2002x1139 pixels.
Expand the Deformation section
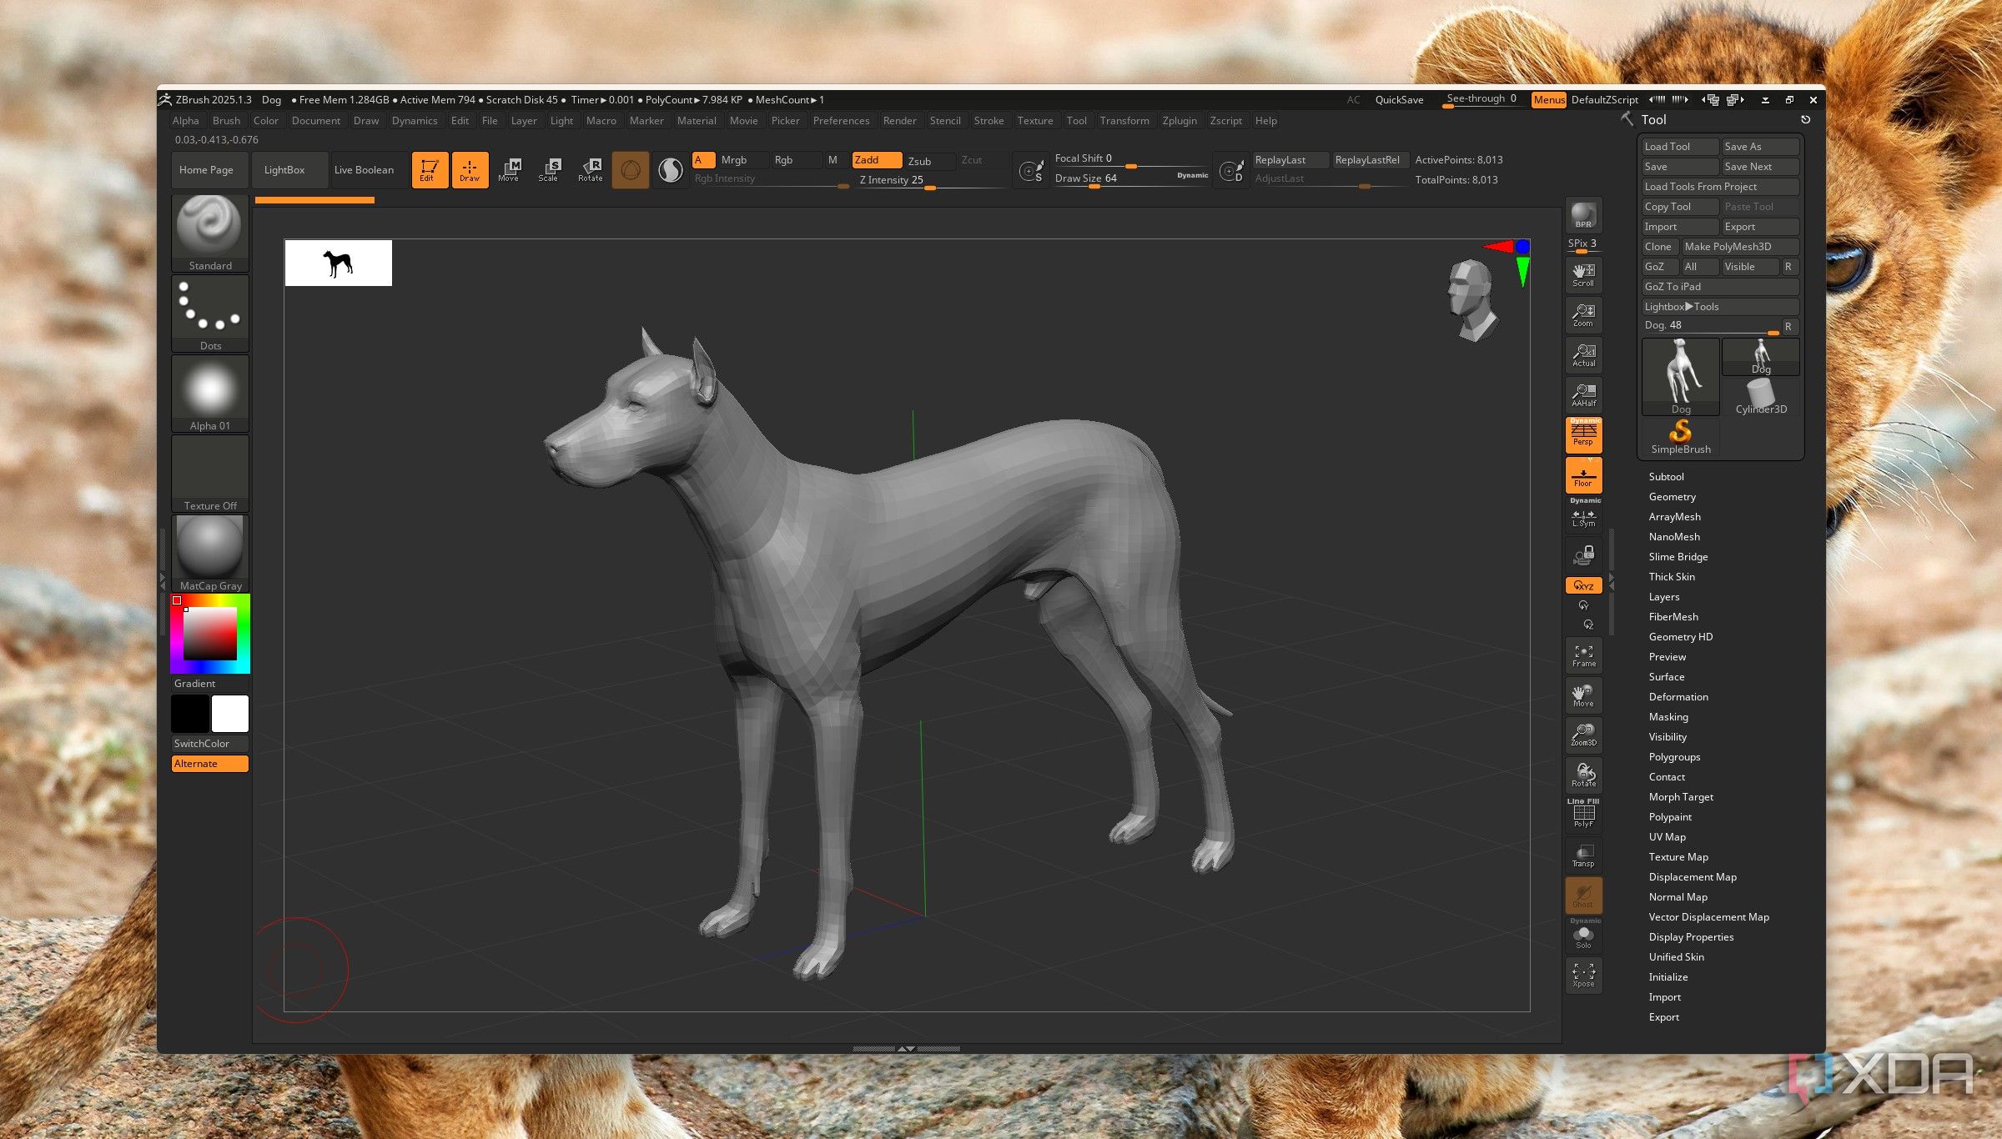click(1678, 697)
